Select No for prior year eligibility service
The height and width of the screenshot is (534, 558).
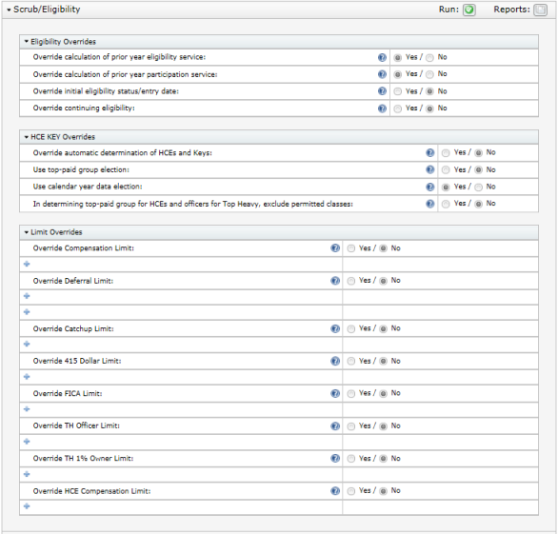click(x=429, y=58)
